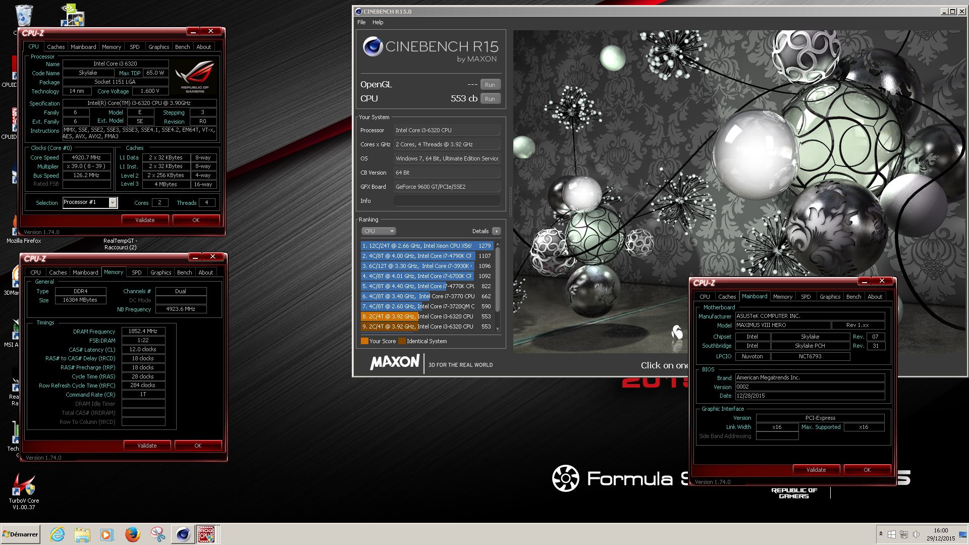Click the Cinebench R15 logo sphere
Viewport: 969px width, 545px height.
tap(373, 47)
